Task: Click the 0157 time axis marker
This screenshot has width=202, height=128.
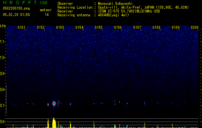Action: coord(137,28)
